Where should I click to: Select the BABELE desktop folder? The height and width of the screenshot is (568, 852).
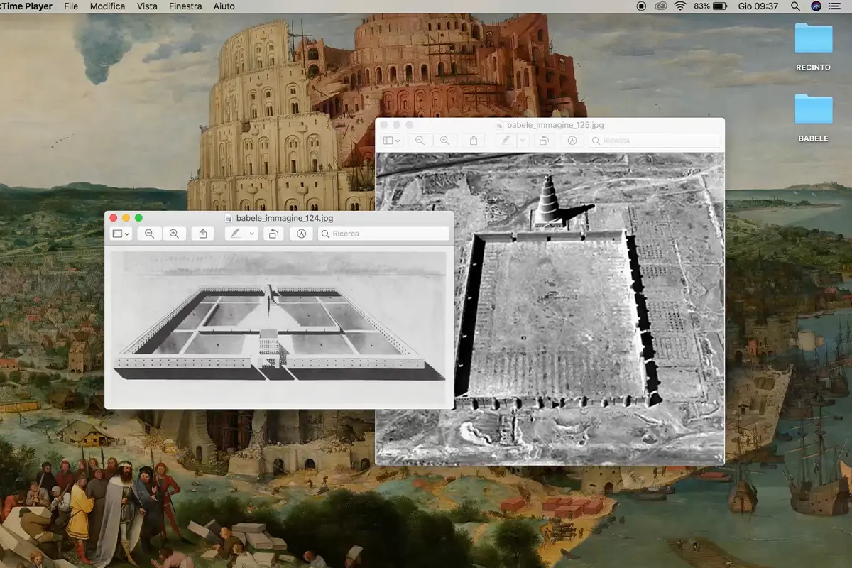[814, 118]
